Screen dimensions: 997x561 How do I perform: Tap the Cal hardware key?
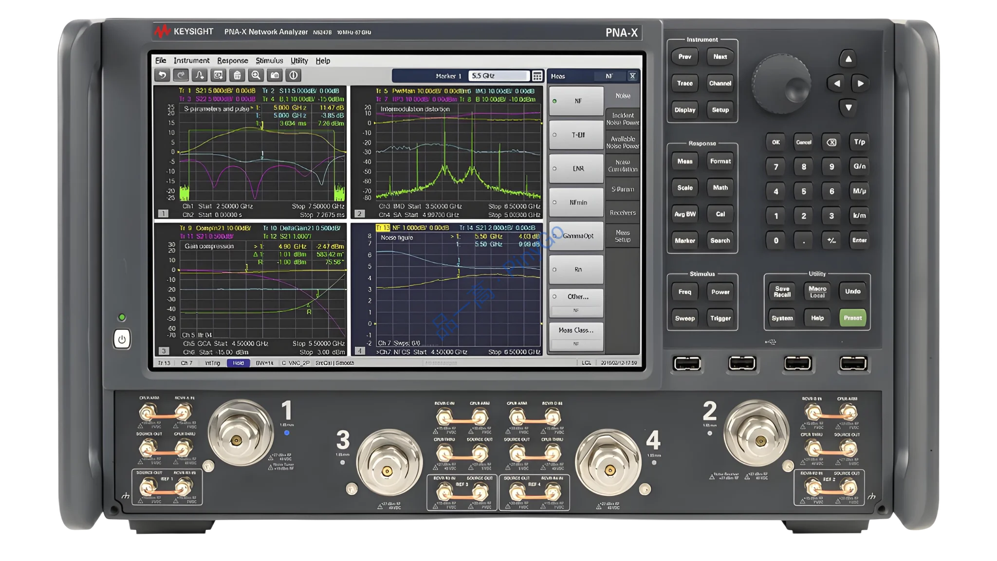[720, 214]
